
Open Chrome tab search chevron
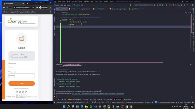36,2
